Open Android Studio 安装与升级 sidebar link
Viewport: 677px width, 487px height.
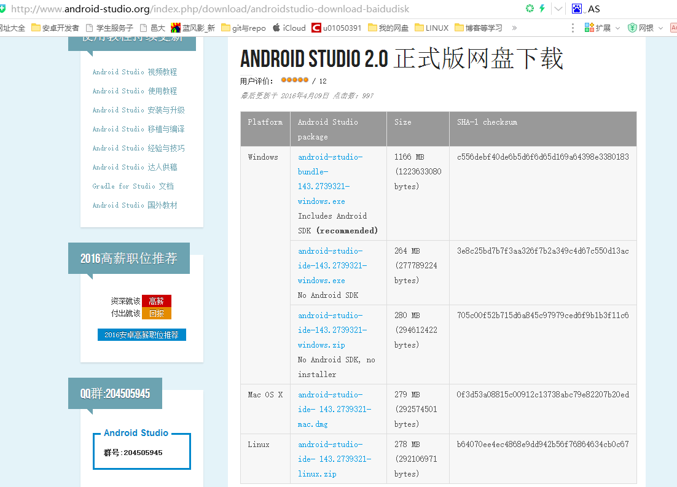pyautogui.click(x=139, y=110)
